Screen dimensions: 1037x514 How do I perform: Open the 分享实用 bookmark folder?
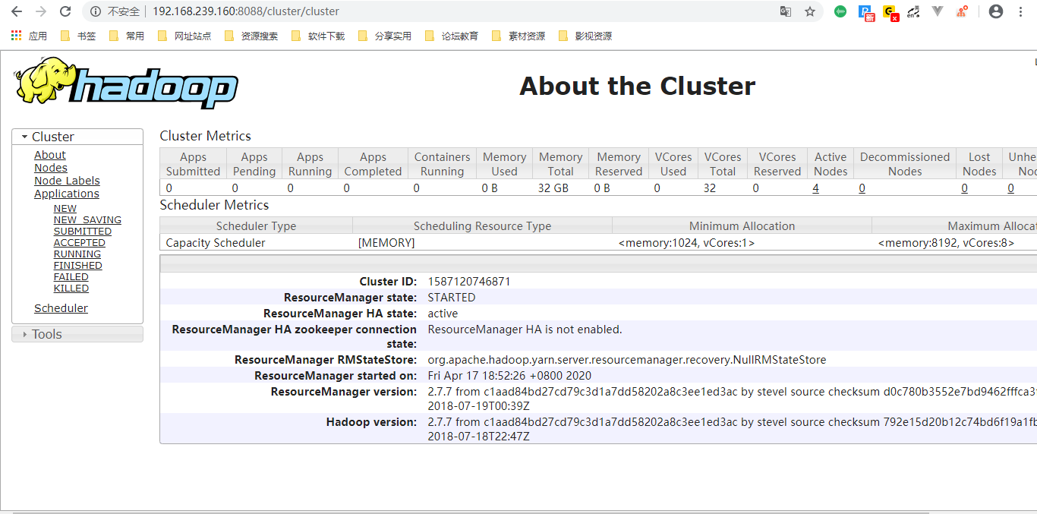384,36
